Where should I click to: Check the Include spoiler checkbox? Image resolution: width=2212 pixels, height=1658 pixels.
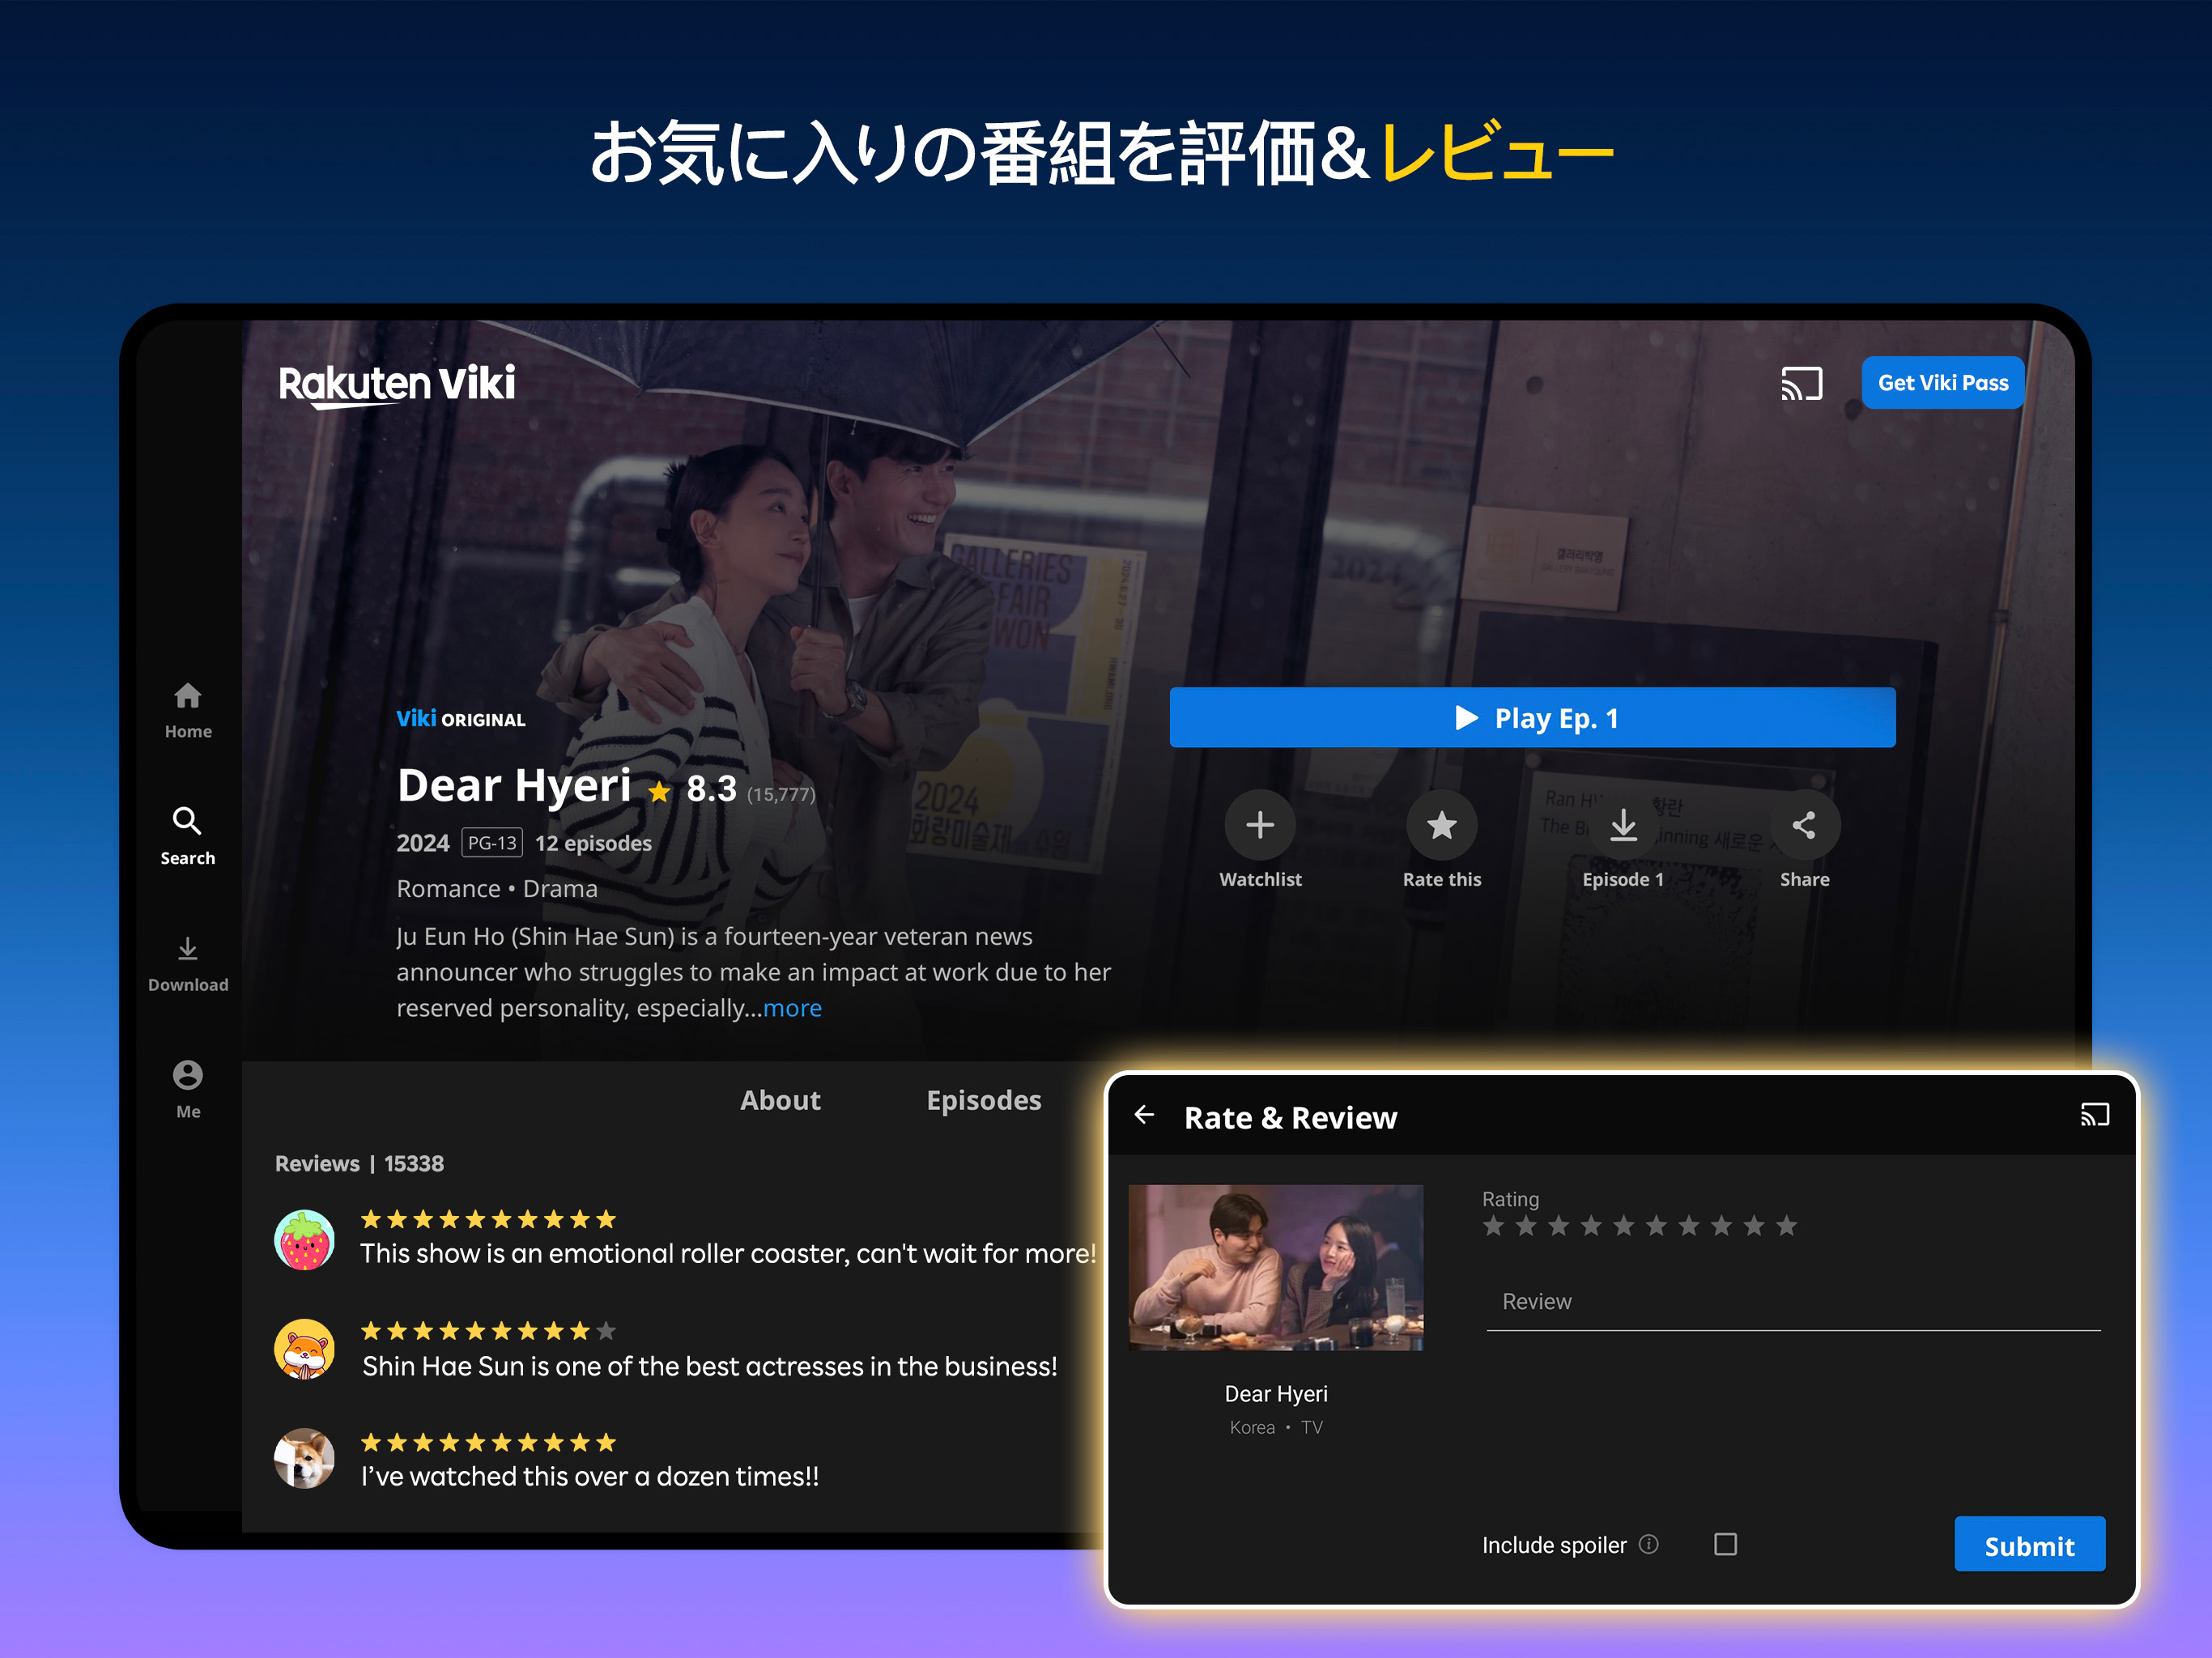click(1725, 1544)
